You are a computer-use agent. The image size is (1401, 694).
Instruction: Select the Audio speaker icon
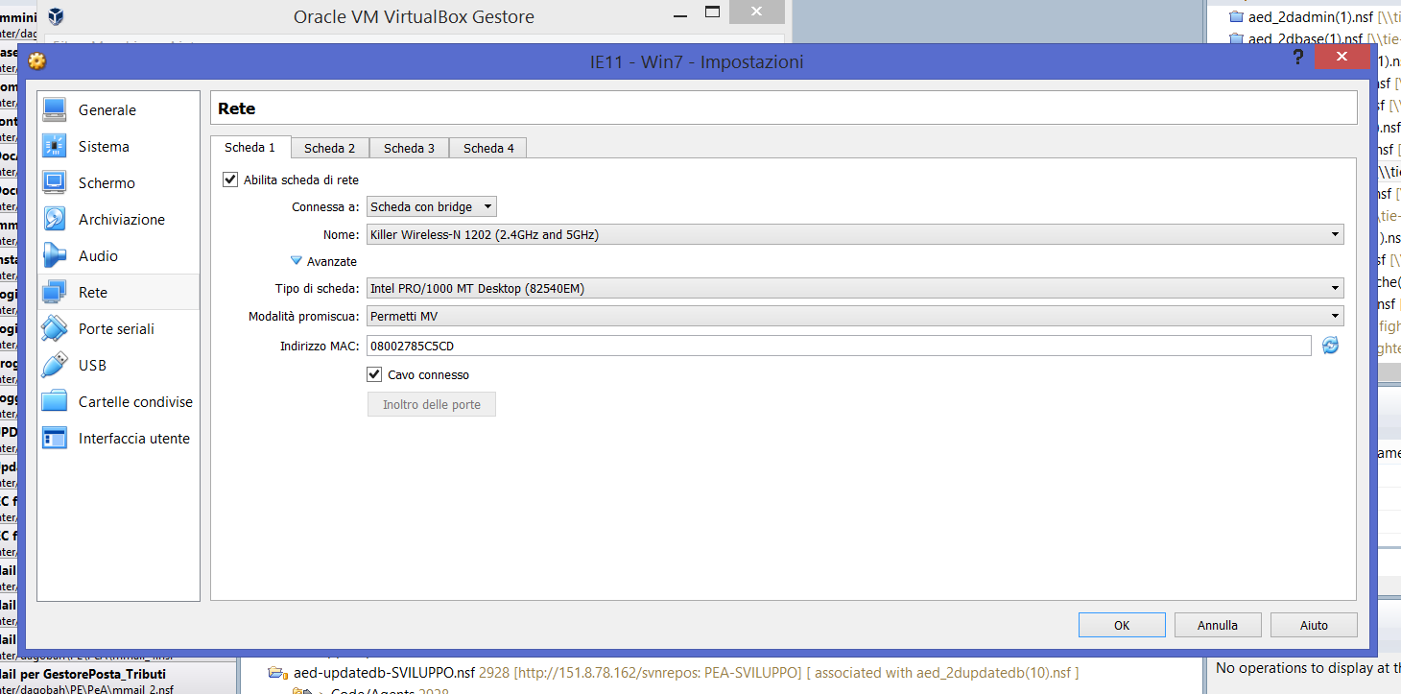(x=55, y=256)
